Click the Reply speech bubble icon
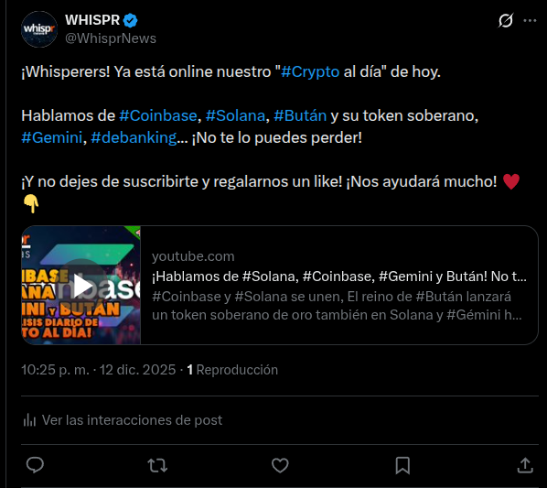This screenshot has width=547, height=488. (35, 465)
